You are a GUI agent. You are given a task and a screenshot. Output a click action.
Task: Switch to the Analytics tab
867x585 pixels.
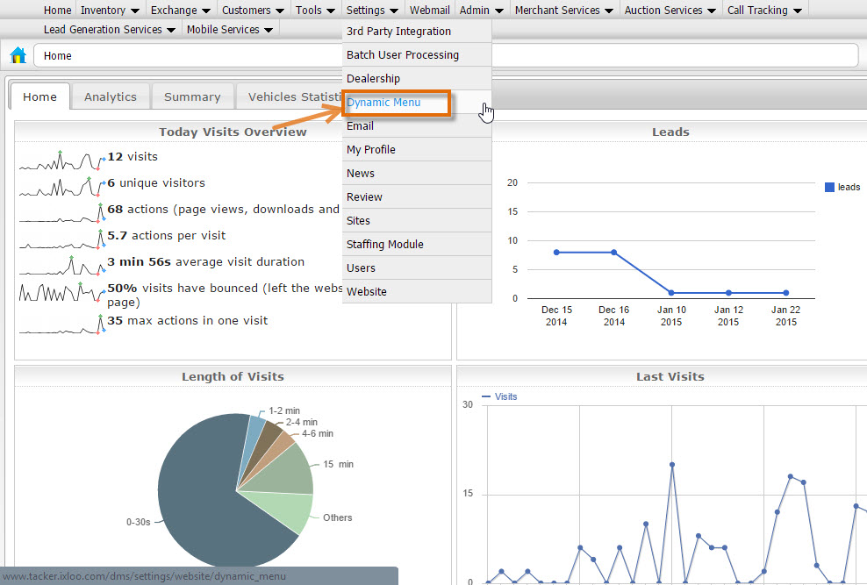[111, 96]
